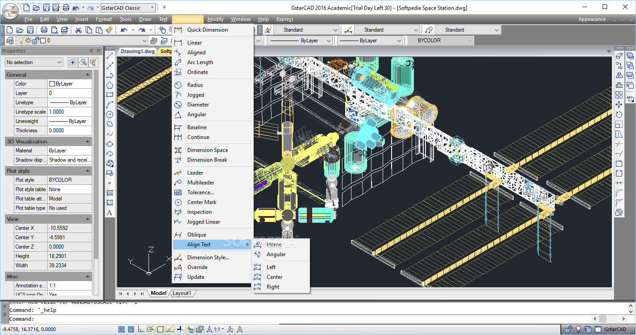Click the Bring to Front draw order icon
This screenshot has width=636, height=335.
630,56
